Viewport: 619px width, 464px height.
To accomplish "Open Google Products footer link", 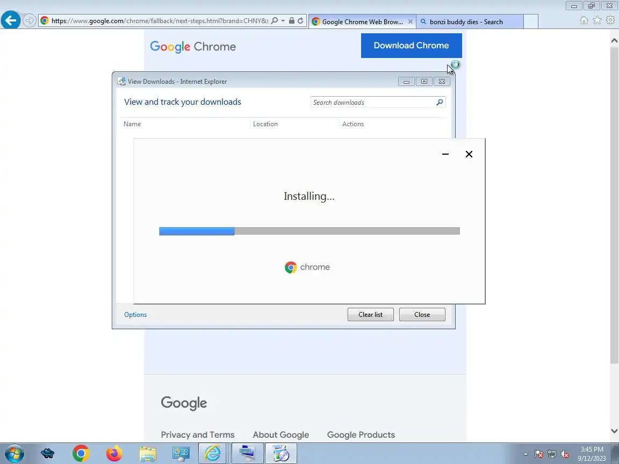I will (361, 435).
